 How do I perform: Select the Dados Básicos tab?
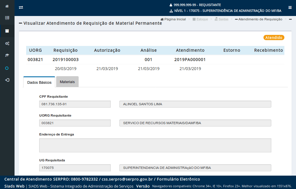point(39,82)
